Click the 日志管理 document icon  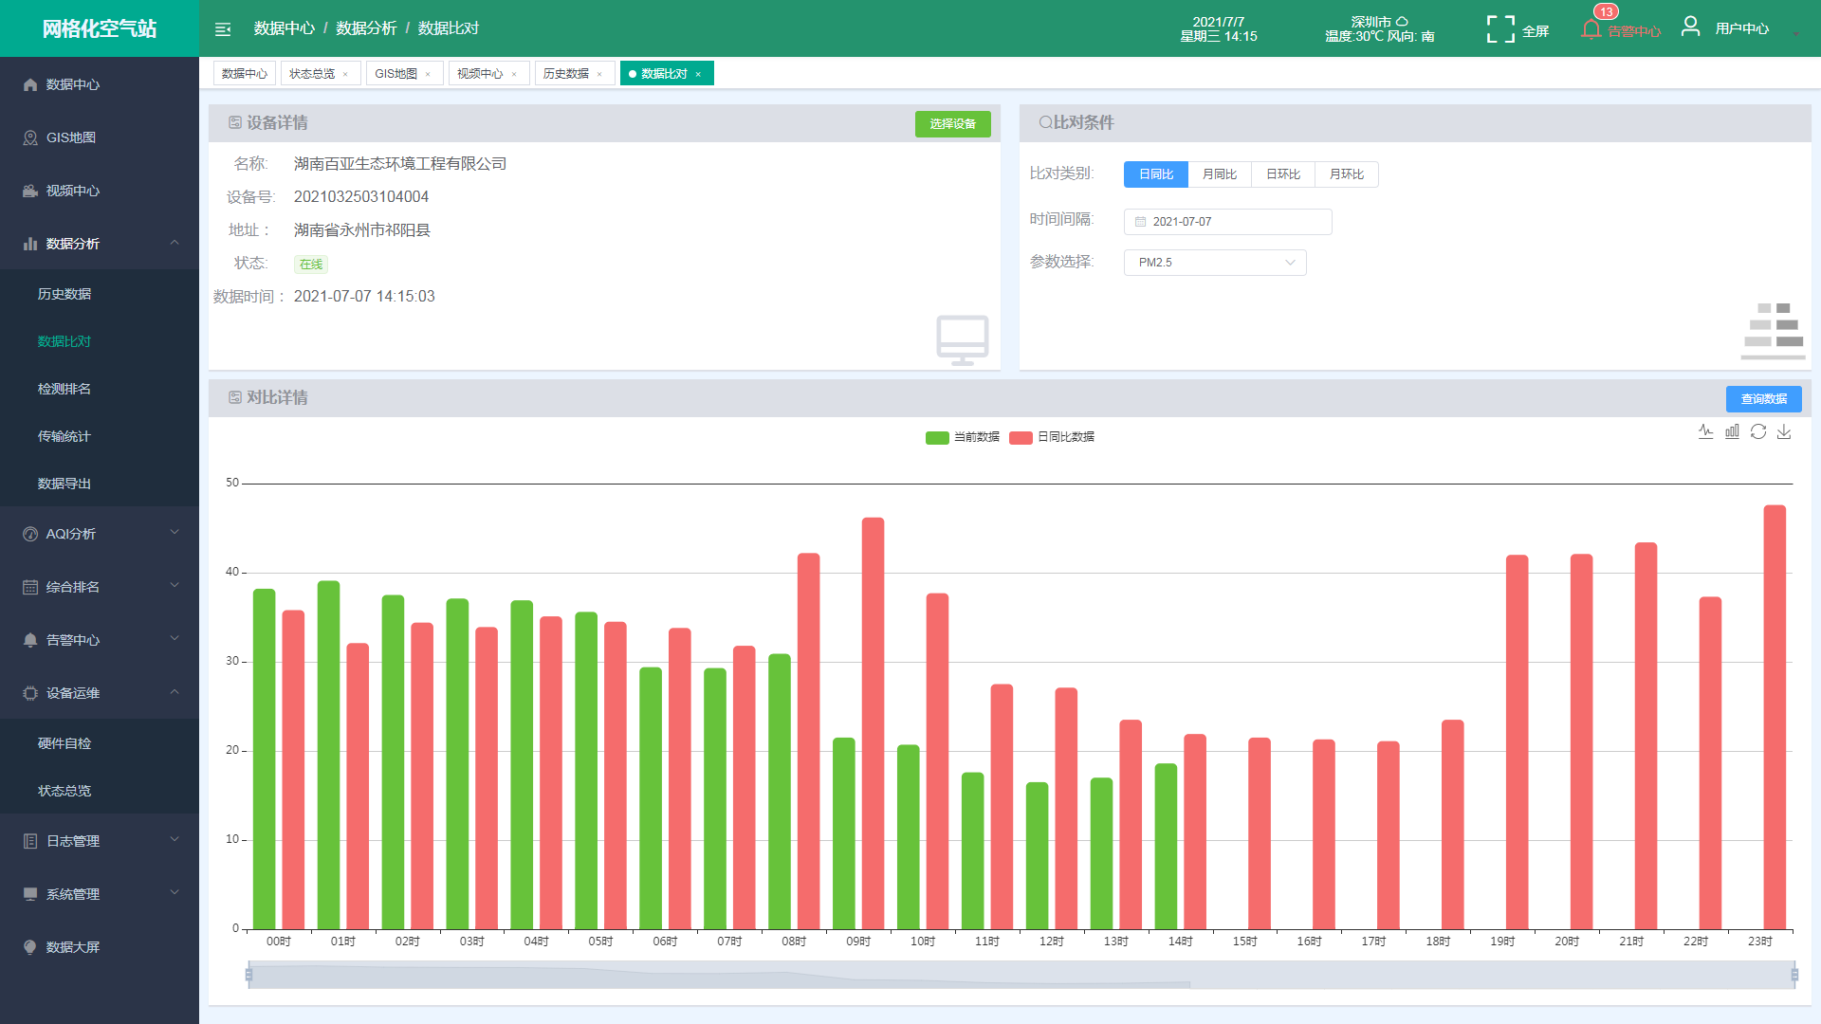coord(30,841)
